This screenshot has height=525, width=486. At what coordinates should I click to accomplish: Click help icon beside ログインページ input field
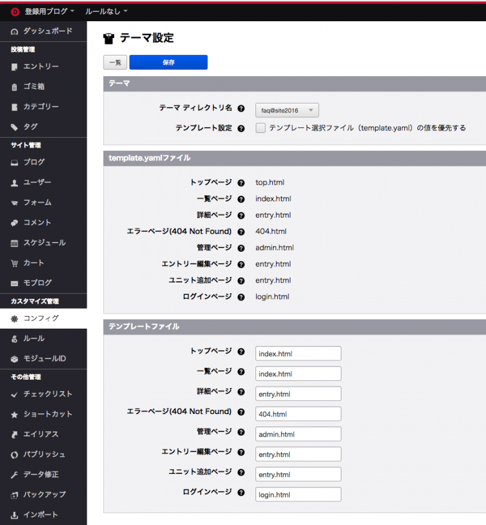[241, 493]
